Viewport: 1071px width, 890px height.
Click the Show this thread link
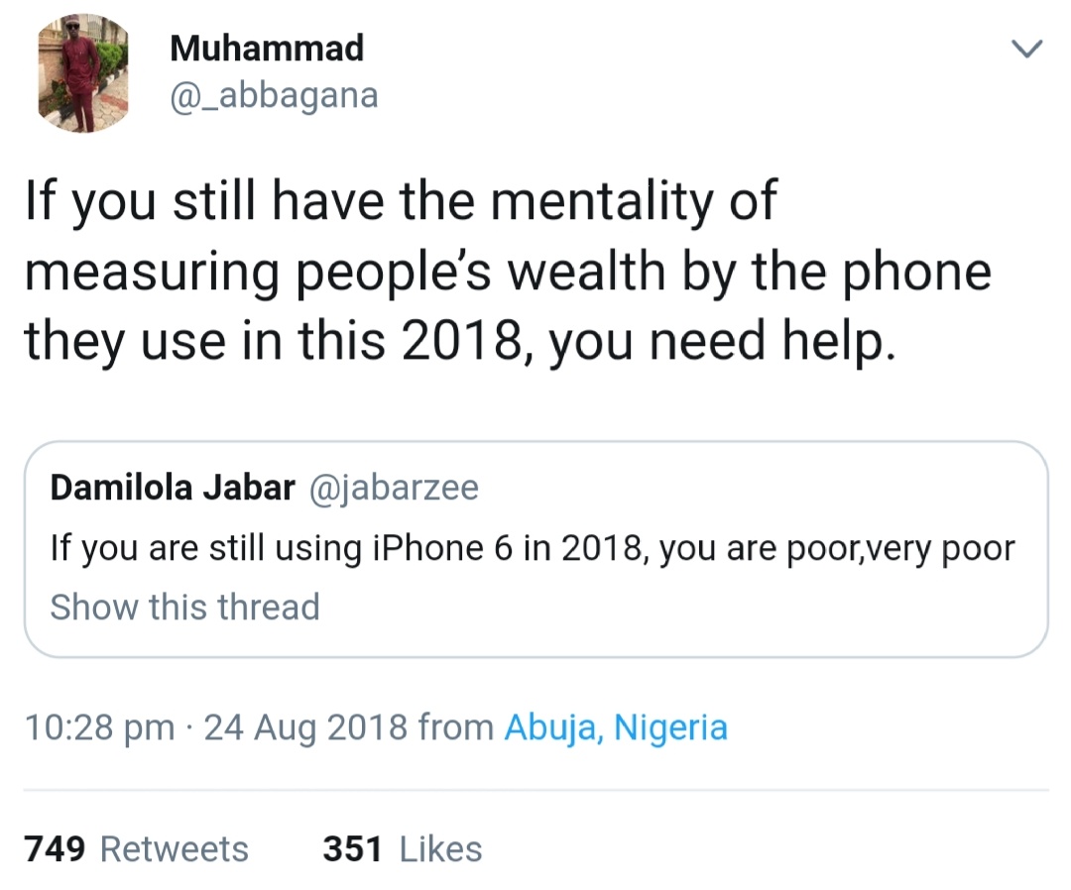[x=185, y=607]
